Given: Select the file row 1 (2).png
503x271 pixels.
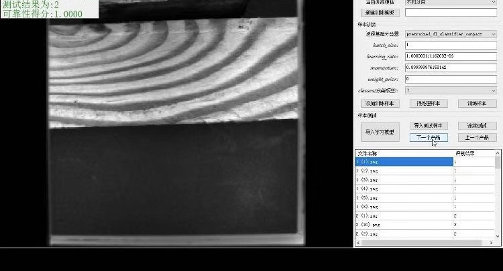Looking at the screenshot, I should (425, 171).
